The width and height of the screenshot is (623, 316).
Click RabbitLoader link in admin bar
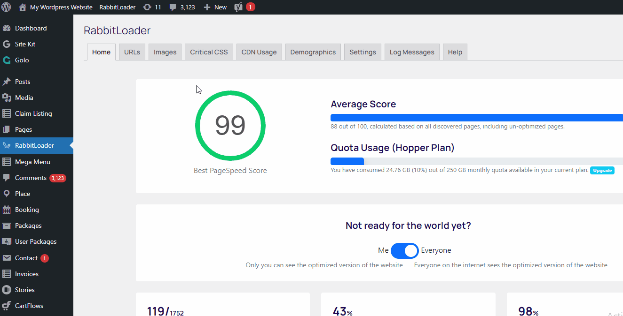pyautogui.click(x=118, y=7)
